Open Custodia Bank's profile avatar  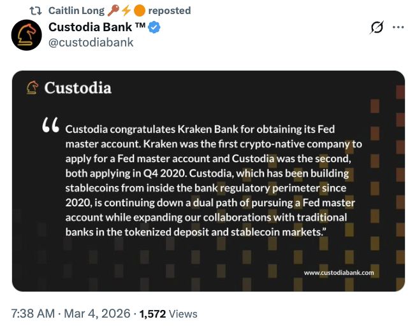[27, 35]
